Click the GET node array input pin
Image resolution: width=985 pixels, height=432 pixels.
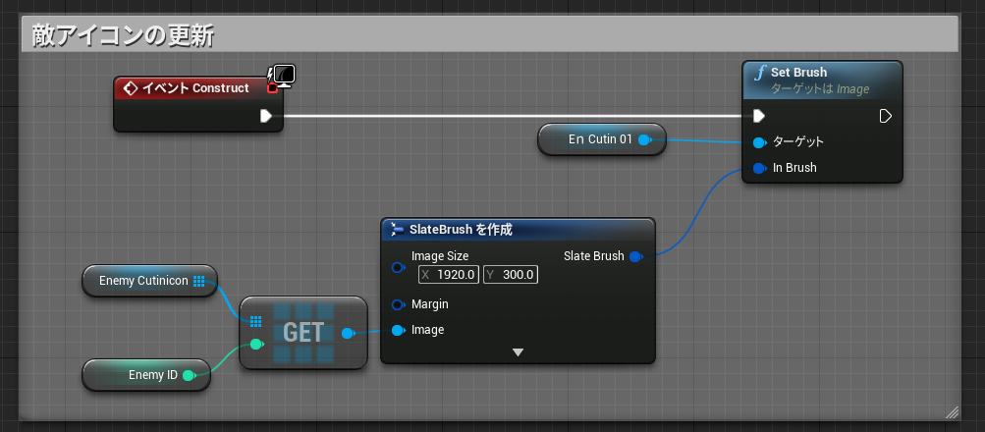click(255, 321)
